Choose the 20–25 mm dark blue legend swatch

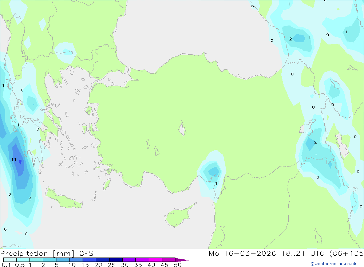pyautogui.click(x=102, y=260)
